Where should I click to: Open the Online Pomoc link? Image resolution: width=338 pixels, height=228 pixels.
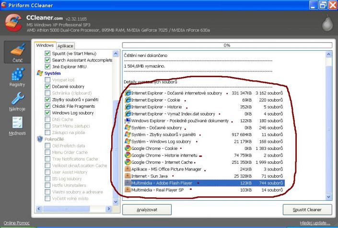[17, 223]
